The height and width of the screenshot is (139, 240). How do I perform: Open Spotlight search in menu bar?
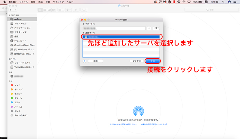(223, 2)
